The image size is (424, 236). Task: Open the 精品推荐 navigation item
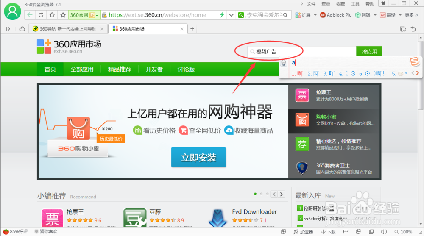click(x=120, y=69)
